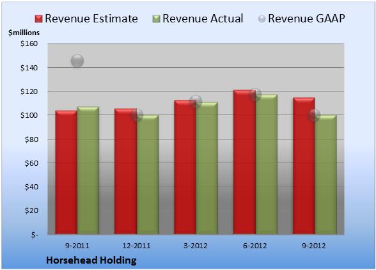Select the red estimate bar for 3-2012
Image resolution: width=376 pixels, height=270 pixels.
(x=185, y=167)
